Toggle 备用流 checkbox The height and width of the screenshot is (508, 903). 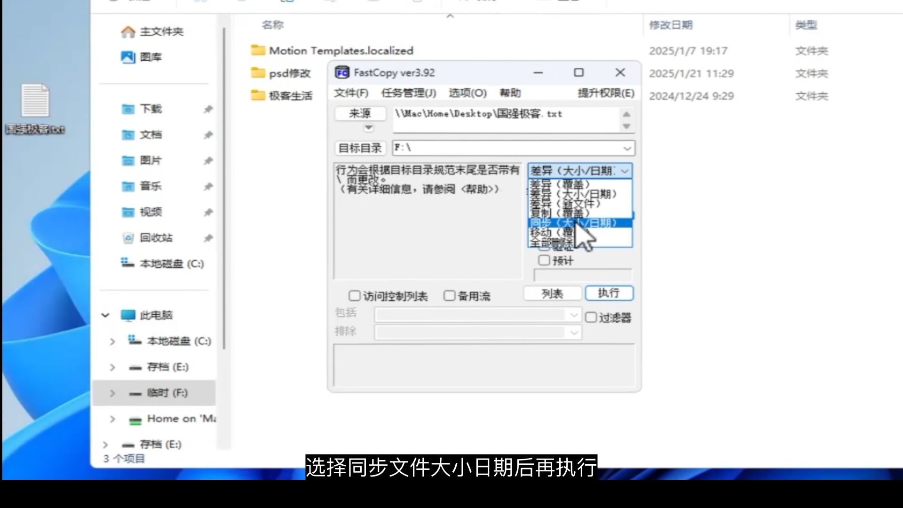click(x=449, y=296)
